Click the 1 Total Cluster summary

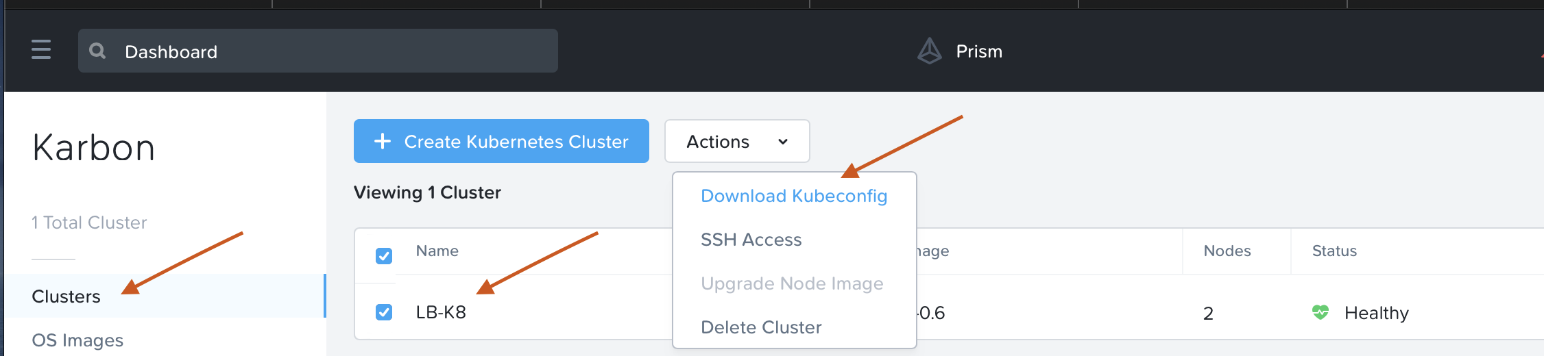(89, 222)
